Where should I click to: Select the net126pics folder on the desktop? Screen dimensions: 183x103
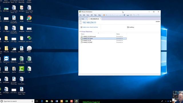coord(22,8)
